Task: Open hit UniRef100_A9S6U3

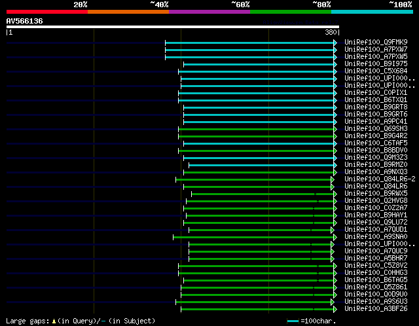Action: (x=376, y=302)
